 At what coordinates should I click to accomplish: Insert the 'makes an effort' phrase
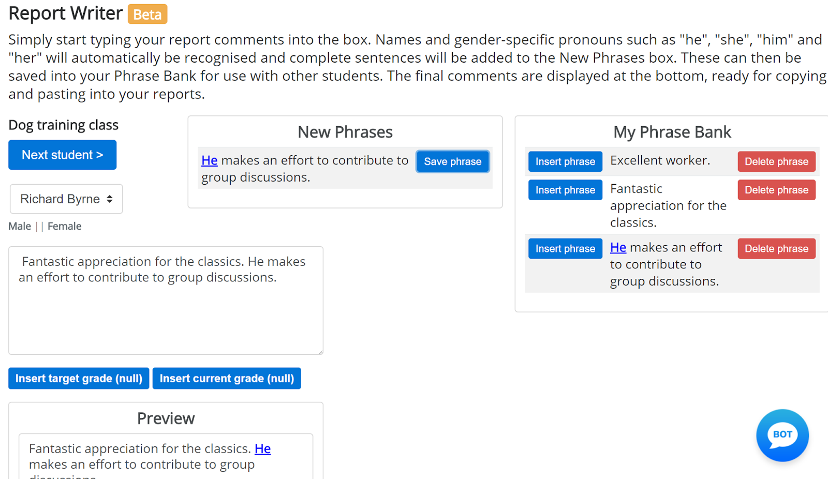point(565,249)
